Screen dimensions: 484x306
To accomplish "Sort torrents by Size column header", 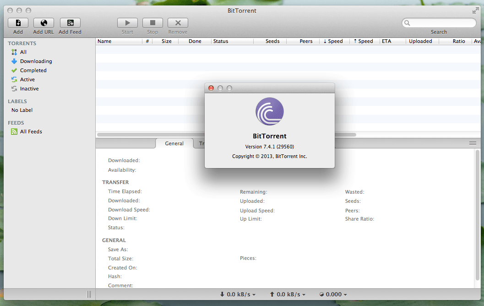I will 165,41.
